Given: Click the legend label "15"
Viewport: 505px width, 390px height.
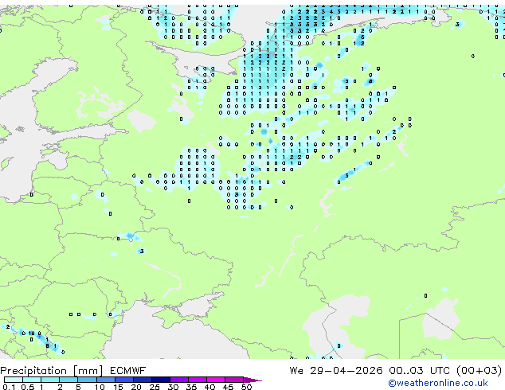Looking at the screenshot, I should [x=118, y=387].
